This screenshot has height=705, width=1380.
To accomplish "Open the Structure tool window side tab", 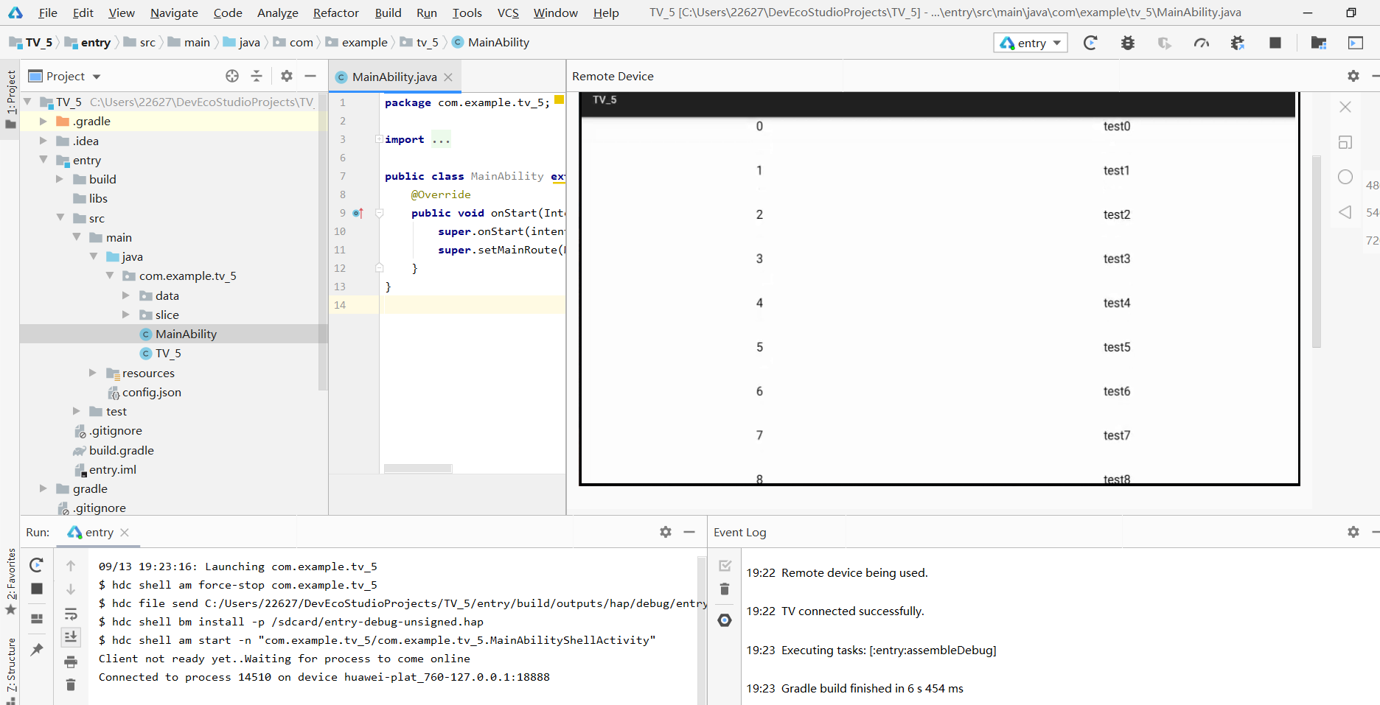I will click(10, 670).
